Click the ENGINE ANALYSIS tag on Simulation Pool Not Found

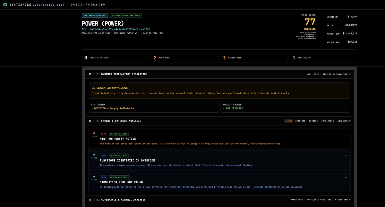pyautogui.click(x=119, y=177)
